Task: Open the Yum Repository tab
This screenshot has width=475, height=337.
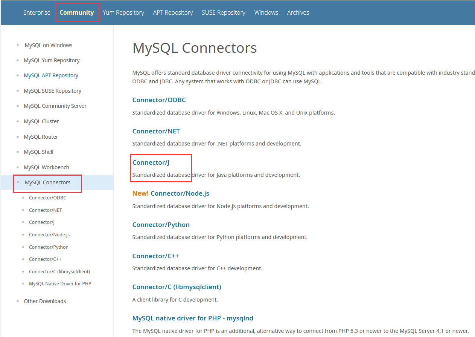Action: [x=123, y=12]
